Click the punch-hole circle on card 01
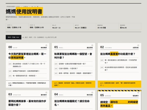This screenshot has height=110, width=147. pos(92,45)
